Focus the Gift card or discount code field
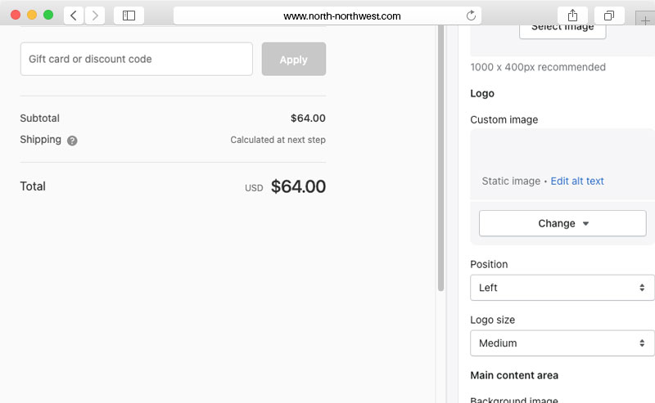The height and width of the screenshot is (403, 655). click(x=136, y=59)
